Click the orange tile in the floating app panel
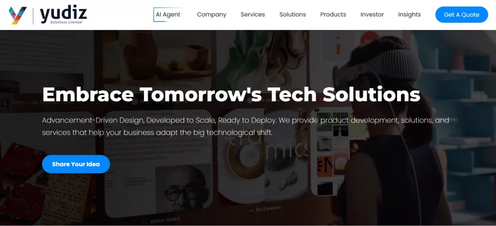 [325, 166]
